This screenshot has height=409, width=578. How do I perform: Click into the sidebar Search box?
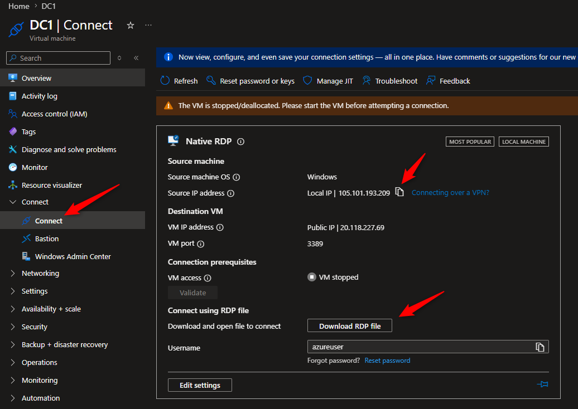pos(58,58)
